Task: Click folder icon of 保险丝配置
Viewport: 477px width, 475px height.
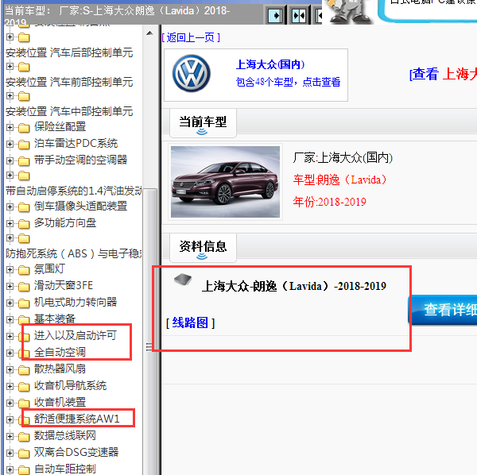Action: [x=24, y=128]
